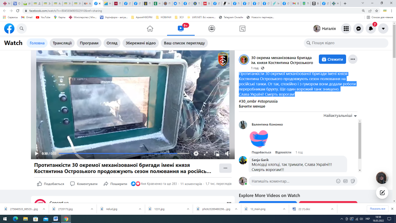Open Facebook Home from the top navigation
The image size is (396, 223).
tap(150, 28)
